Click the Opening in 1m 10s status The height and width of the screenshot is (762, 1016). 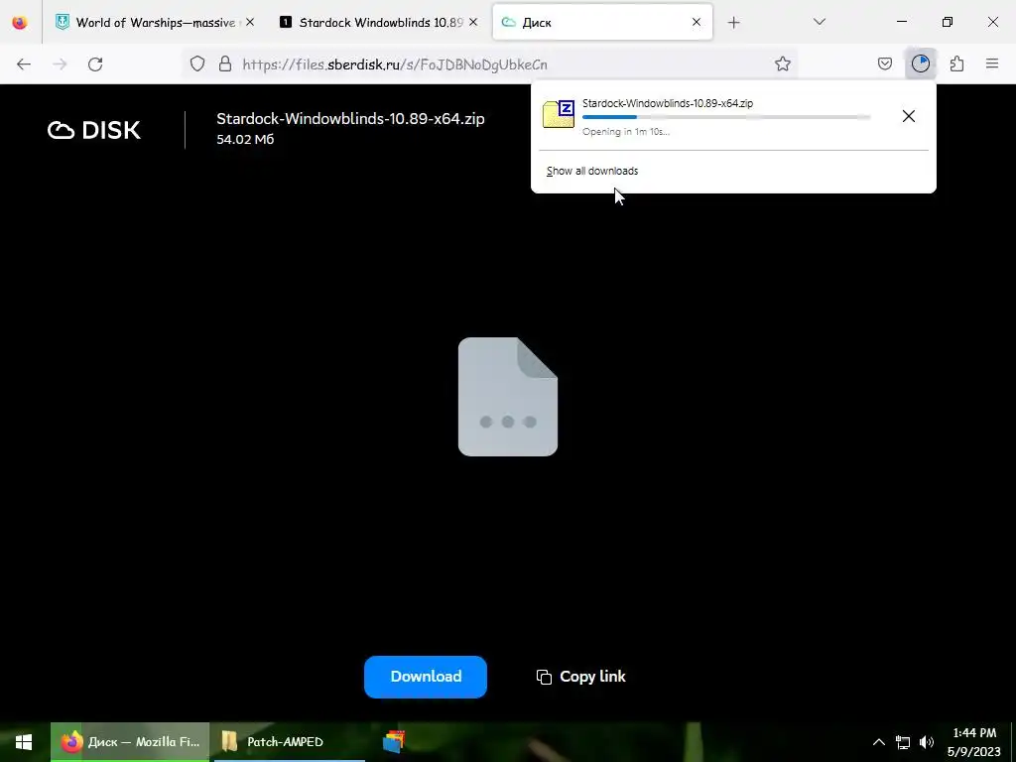(626, 132)
